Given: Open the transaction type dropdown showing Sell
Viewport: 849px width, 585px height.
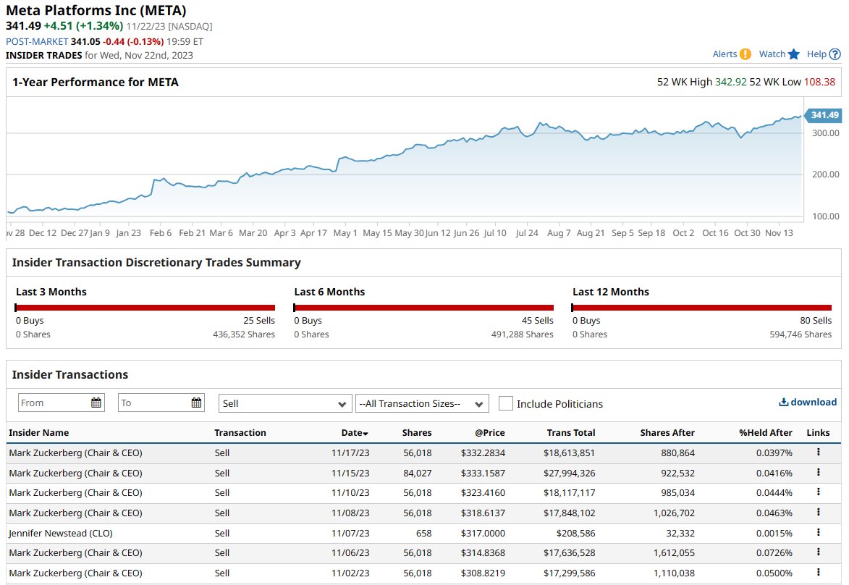Looking at the screenshot, I should pos(284,403).
